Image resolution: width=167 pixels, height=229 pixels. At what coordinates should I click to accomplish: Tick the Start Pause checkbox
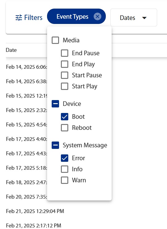point(65,75)
